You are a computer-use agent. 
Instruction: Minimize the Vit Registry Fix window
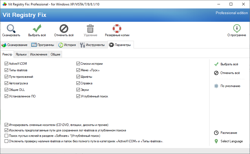tap(219, 4)
